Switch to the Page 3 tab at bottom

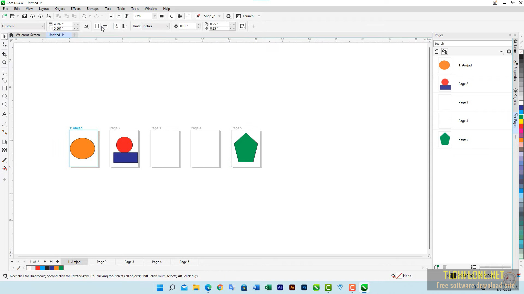click(x=129, y=262)
